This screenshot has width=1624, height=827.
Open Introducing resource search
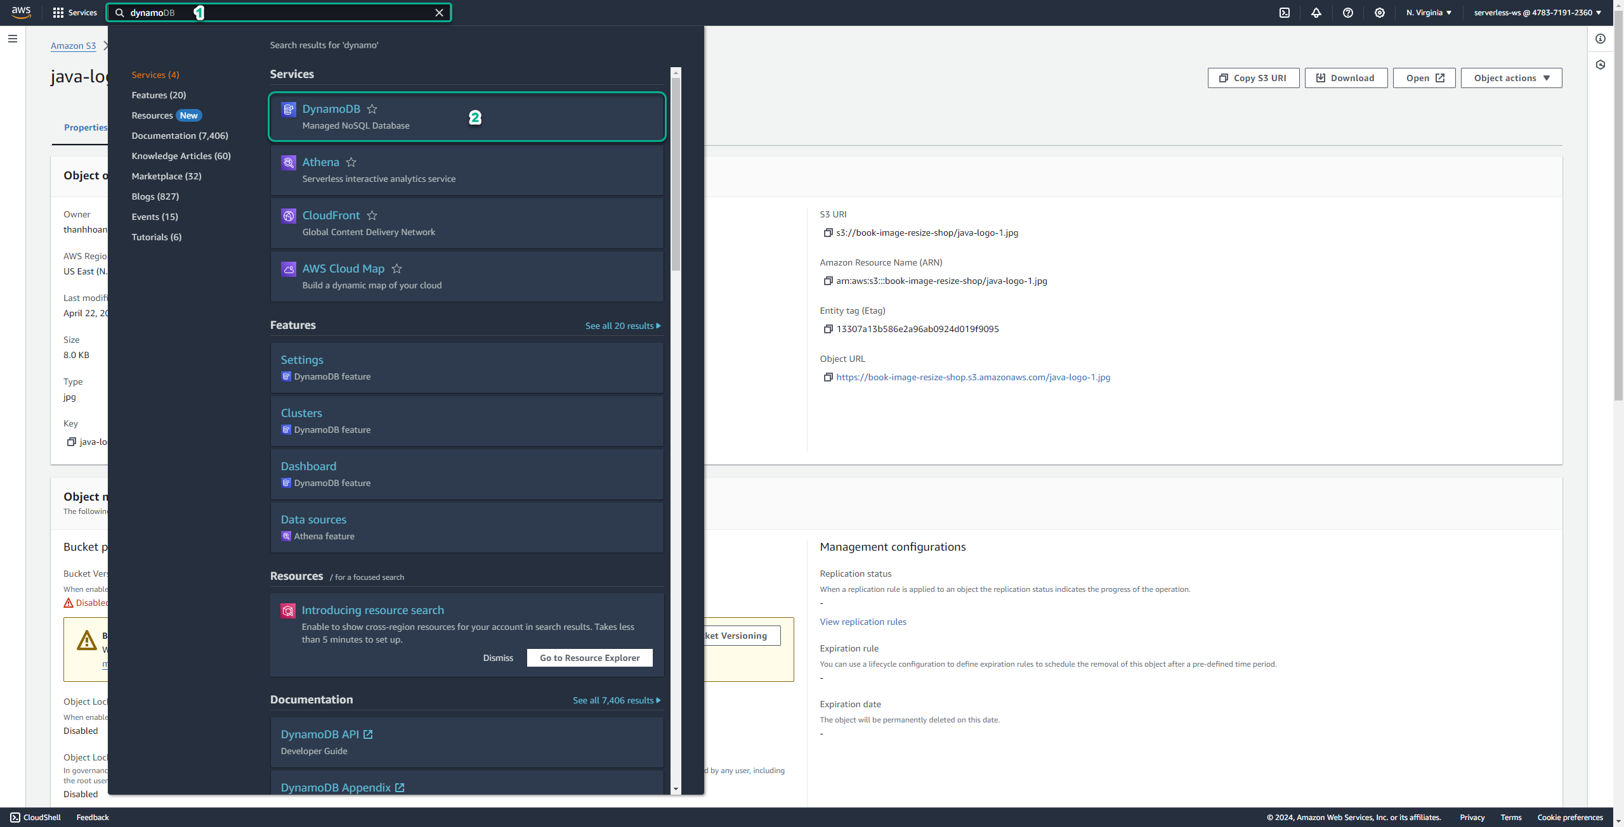[373, 610]
